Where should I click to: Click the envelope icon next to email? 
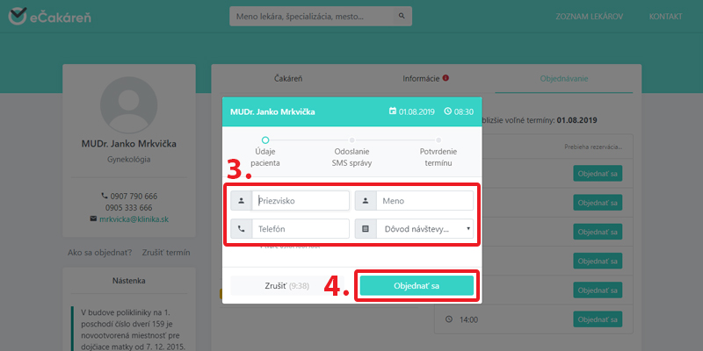(94, 218)
